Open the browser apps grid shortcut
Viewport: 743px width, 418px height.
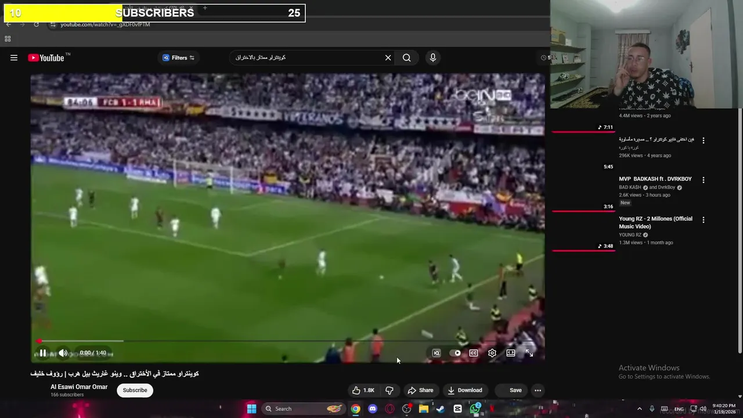(8, 39)
